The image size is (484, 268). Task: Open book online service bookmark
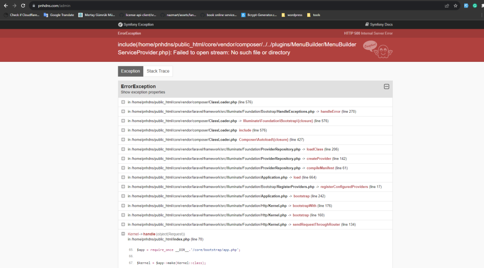click(218, 15)
